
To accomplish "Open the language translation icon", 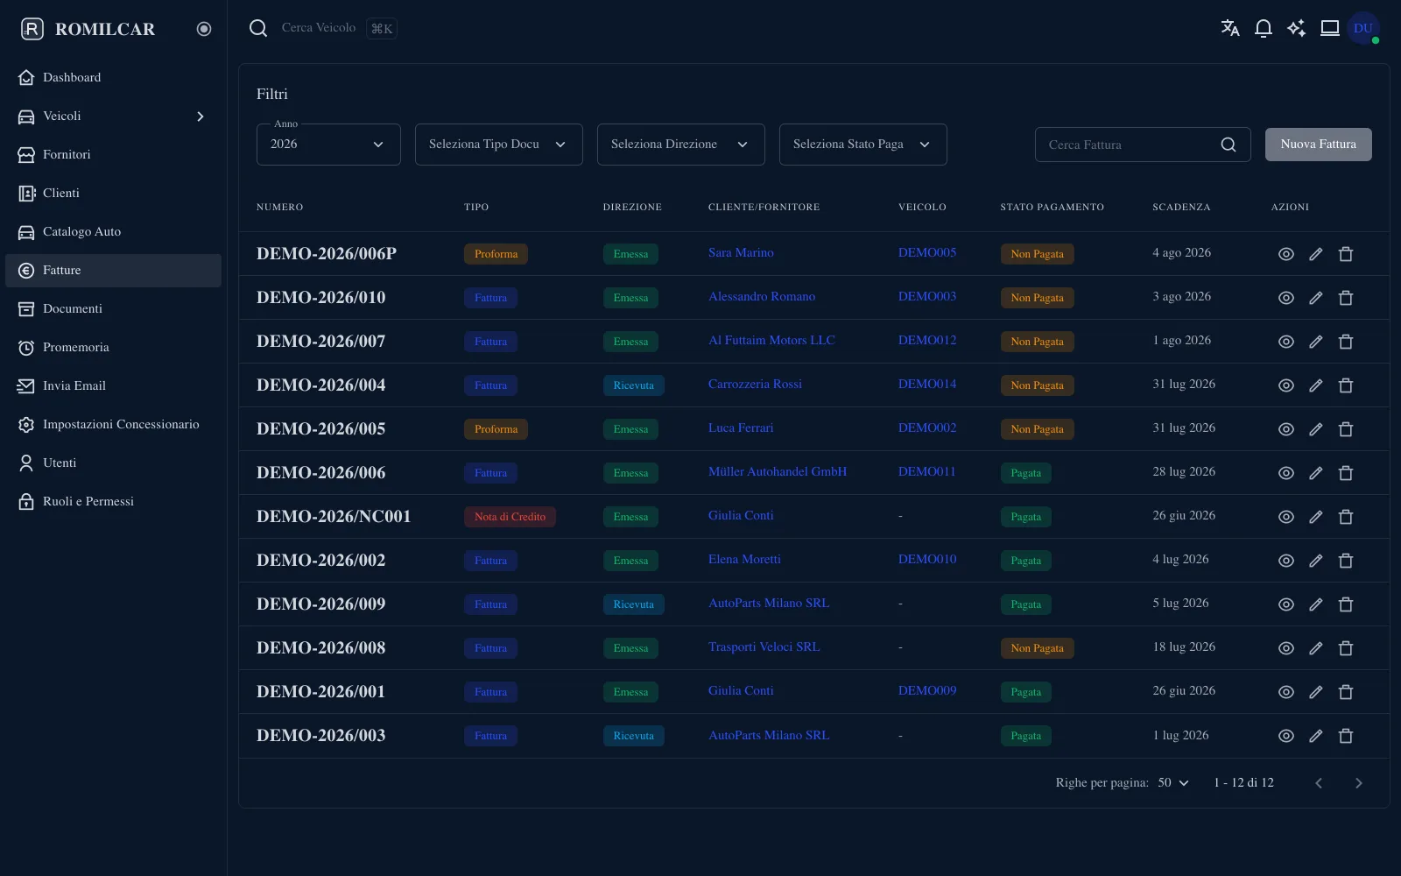I will click(1230, 28).
